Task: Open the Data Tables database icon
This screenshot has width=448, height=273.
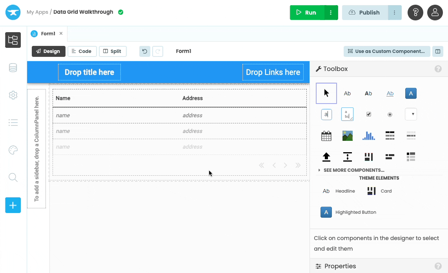Action: tap(13, 68)
